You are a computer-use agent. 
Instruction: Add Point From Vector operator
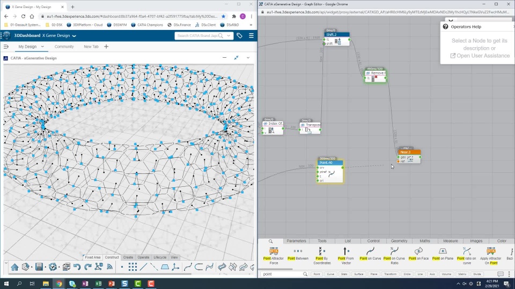coord(345,256)
